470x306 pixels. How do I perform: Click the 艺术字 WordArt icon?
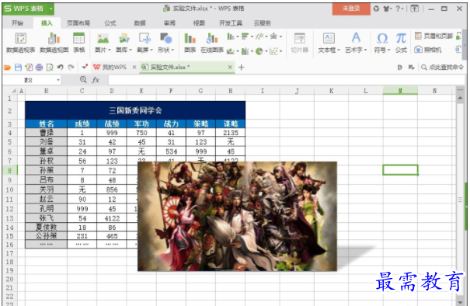coord(356,39)
